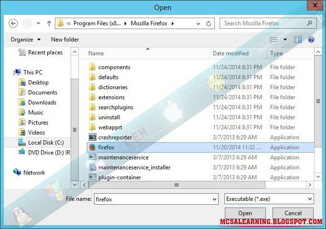Click the File name input field
The width and height of the screenshot is (326, 229).
tap(153, 199)
